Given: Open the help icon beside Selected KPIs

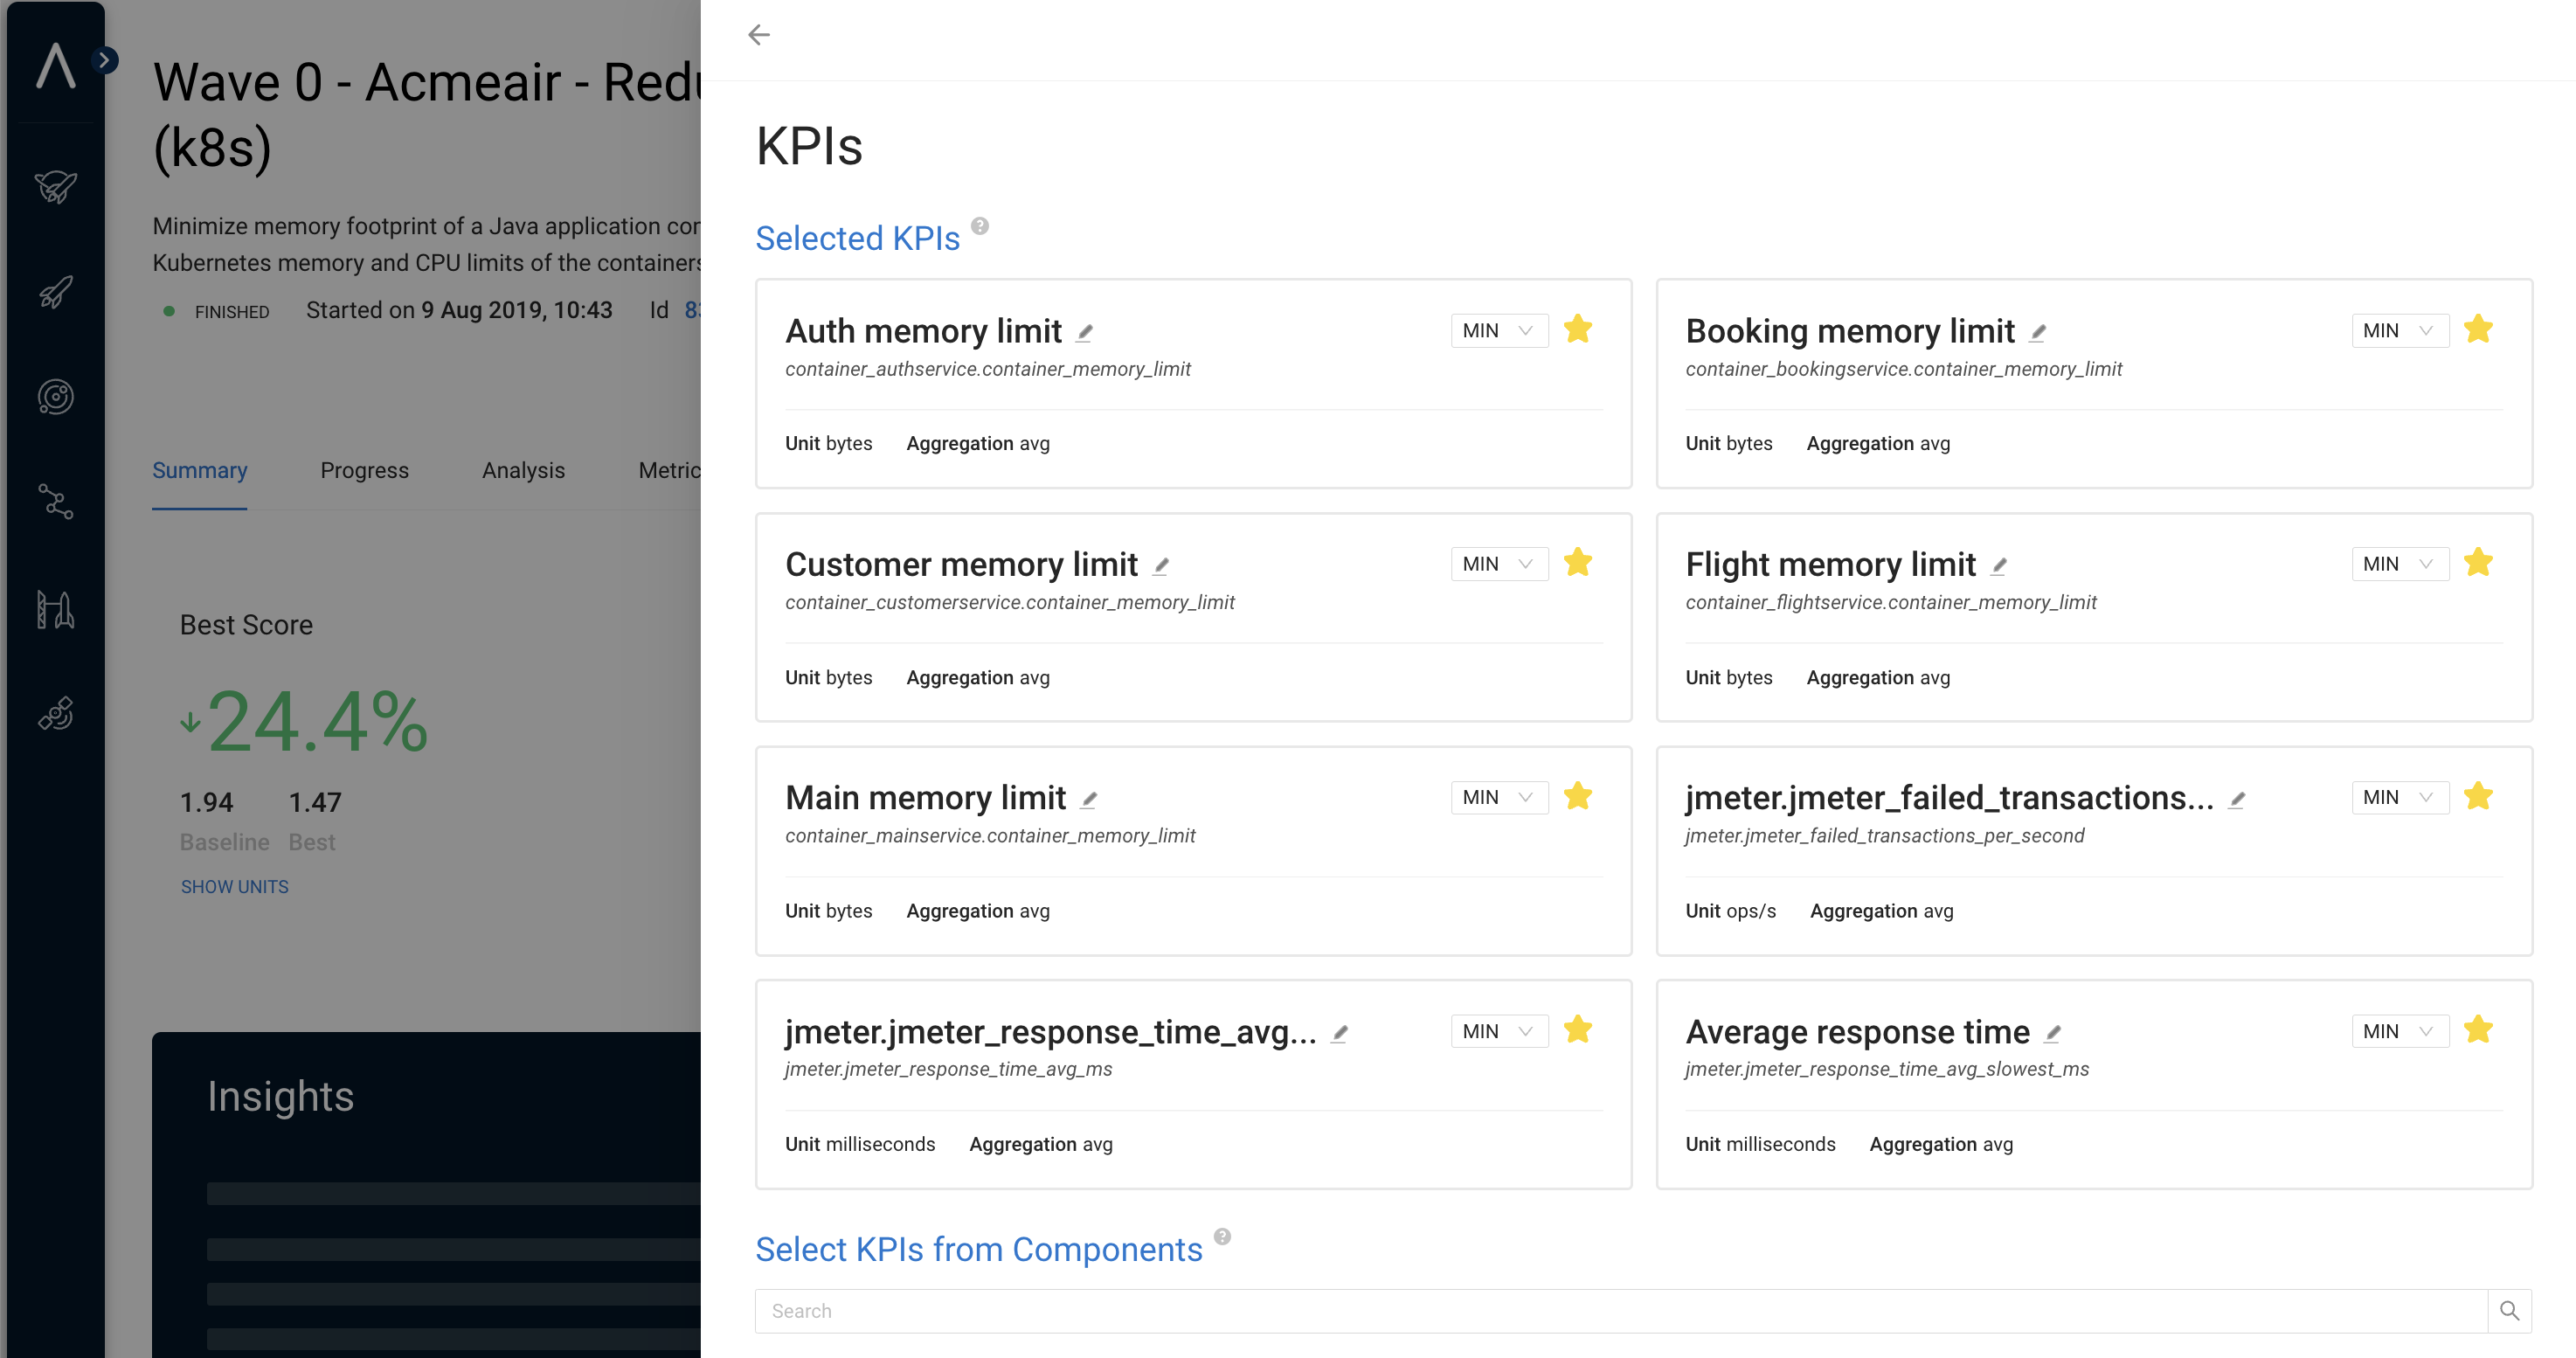Looking at the screenshot, I should tap(980, 226).
